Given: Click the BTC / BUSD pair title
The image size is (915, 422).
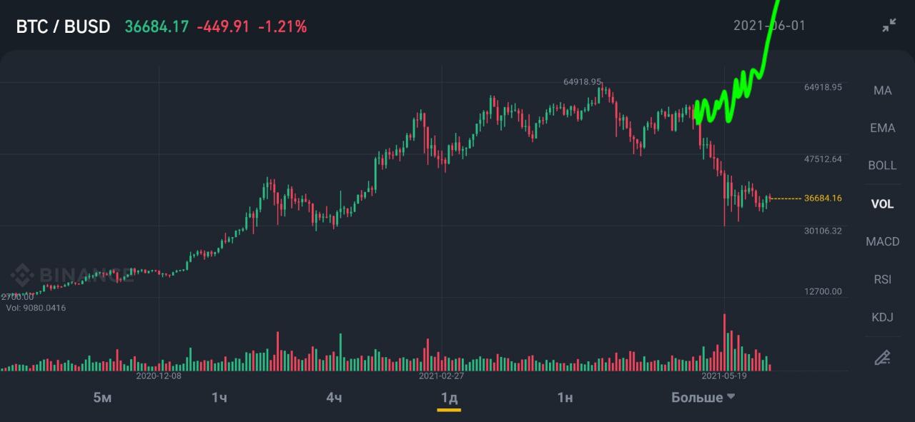Looking at the screenshot, I should point(63,27).
